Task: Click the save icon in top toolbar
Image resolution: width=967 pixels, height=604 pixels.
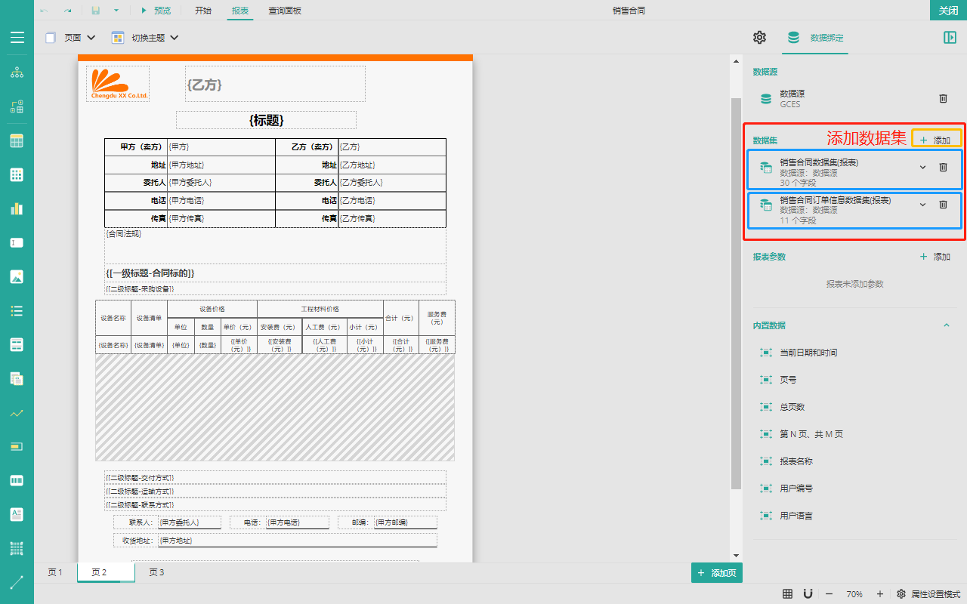Action: tap(96, 11)
